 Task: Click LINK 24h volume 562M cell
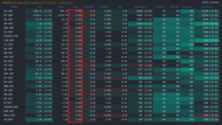click(207, 40)
